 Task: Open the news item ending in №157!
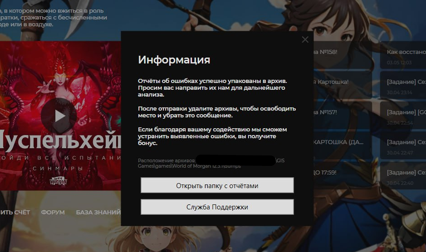point(343,115)
